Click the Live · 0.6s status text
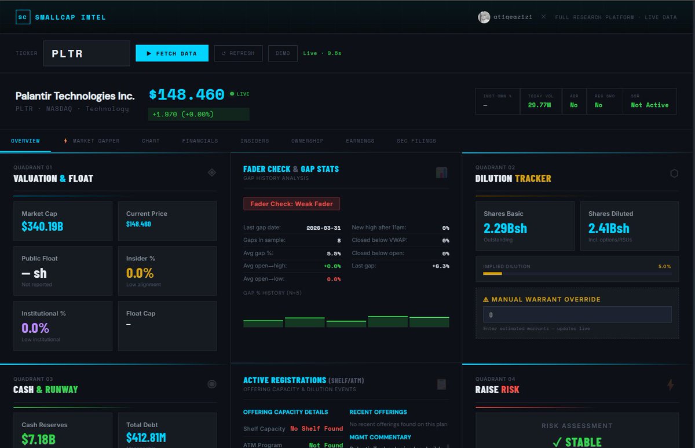The width and height of the screenshot is (695, 448). tap(322, 53)
